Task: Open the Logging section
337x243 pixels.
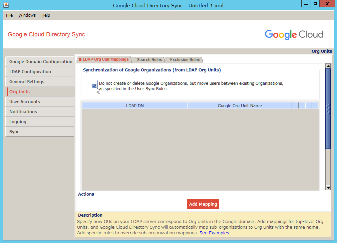Action: (40, 122)
